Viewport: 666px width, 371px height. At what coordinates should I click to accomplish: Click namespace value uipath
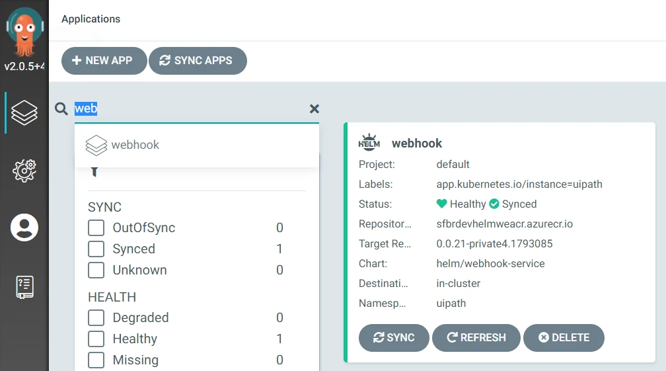[451, 304]
